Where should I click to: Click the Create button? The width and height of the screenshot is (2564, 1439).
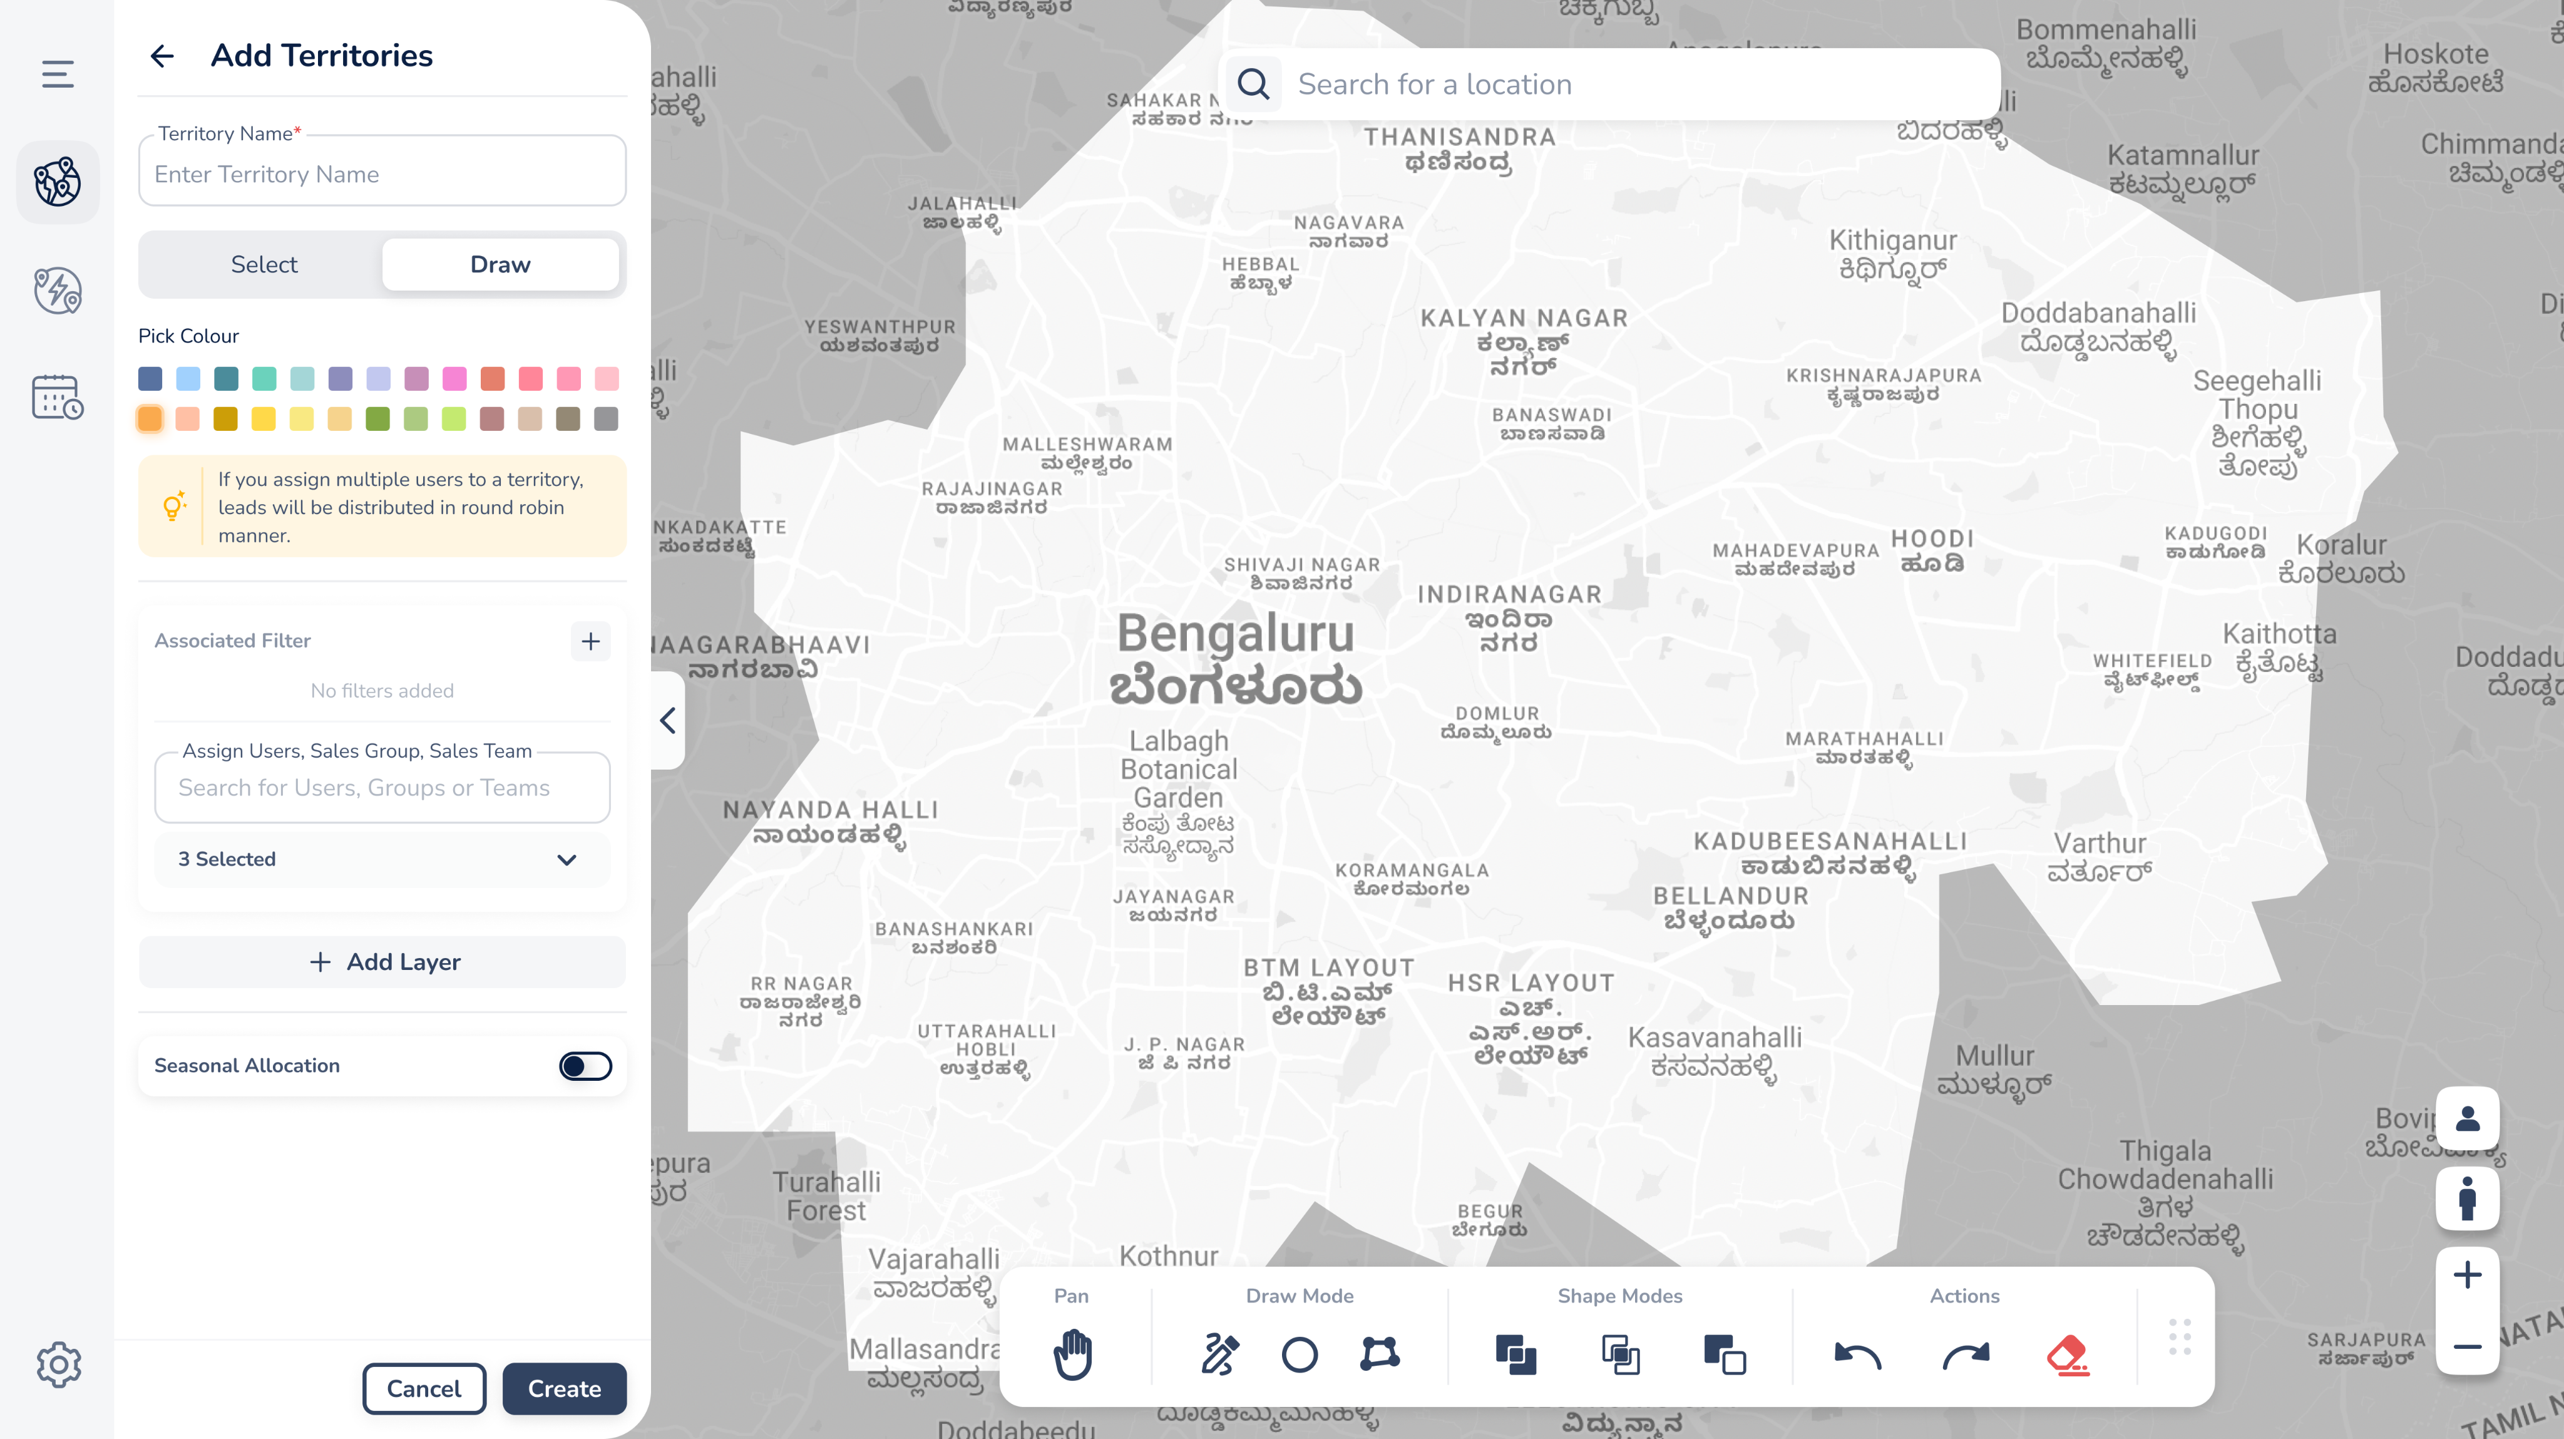[x=563, y=1388]
